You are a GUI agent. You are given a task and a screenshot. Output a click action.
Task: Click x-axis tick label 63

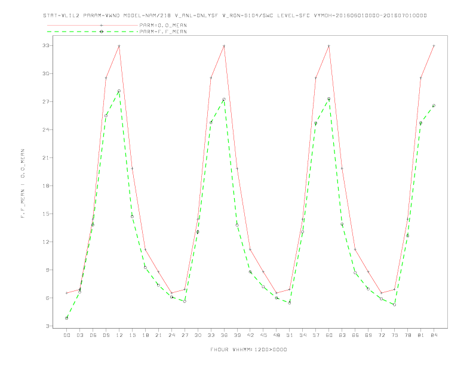[342, 335]
